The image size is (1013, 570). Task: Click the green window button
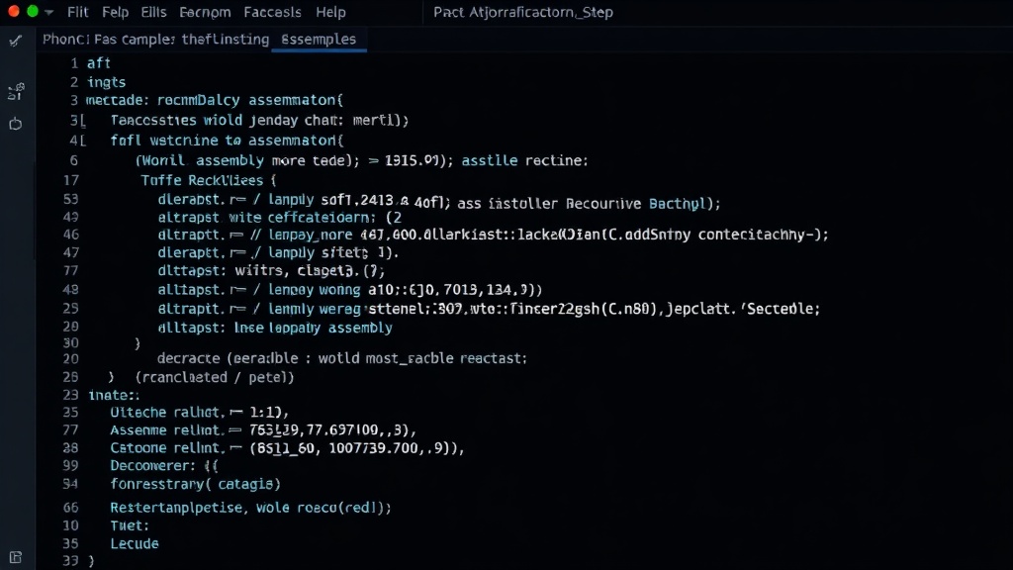tap(33, 12)
